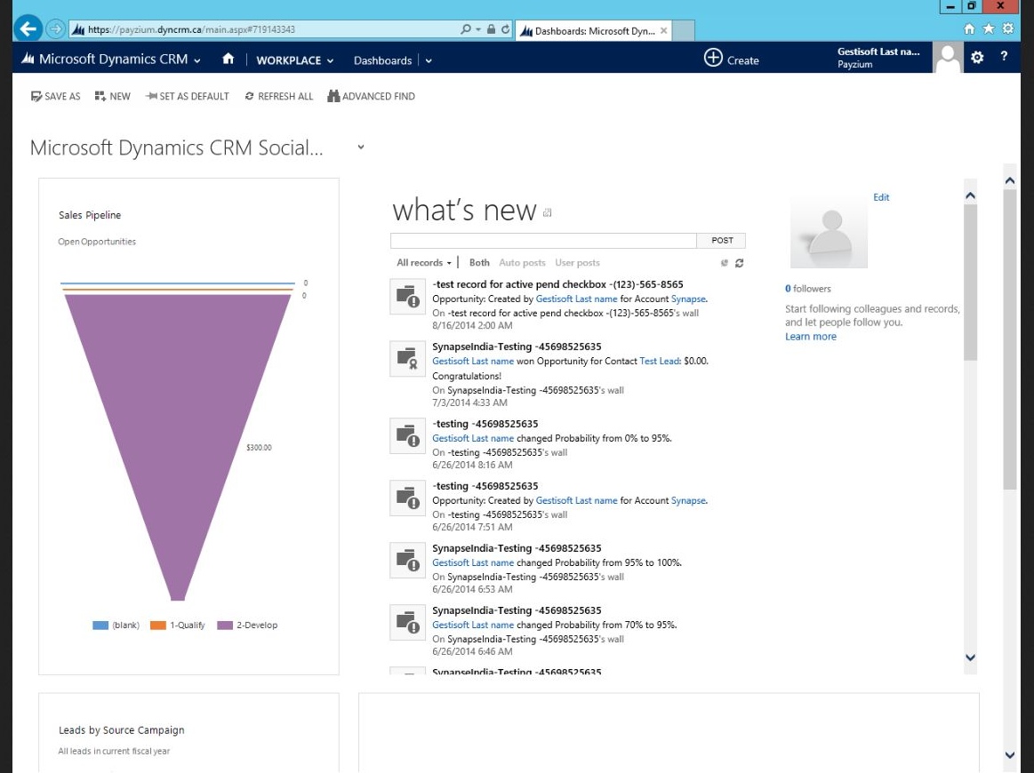Click the Learn more link
This screenshot has height=773, width=1034.
click(x=810, y=337)
